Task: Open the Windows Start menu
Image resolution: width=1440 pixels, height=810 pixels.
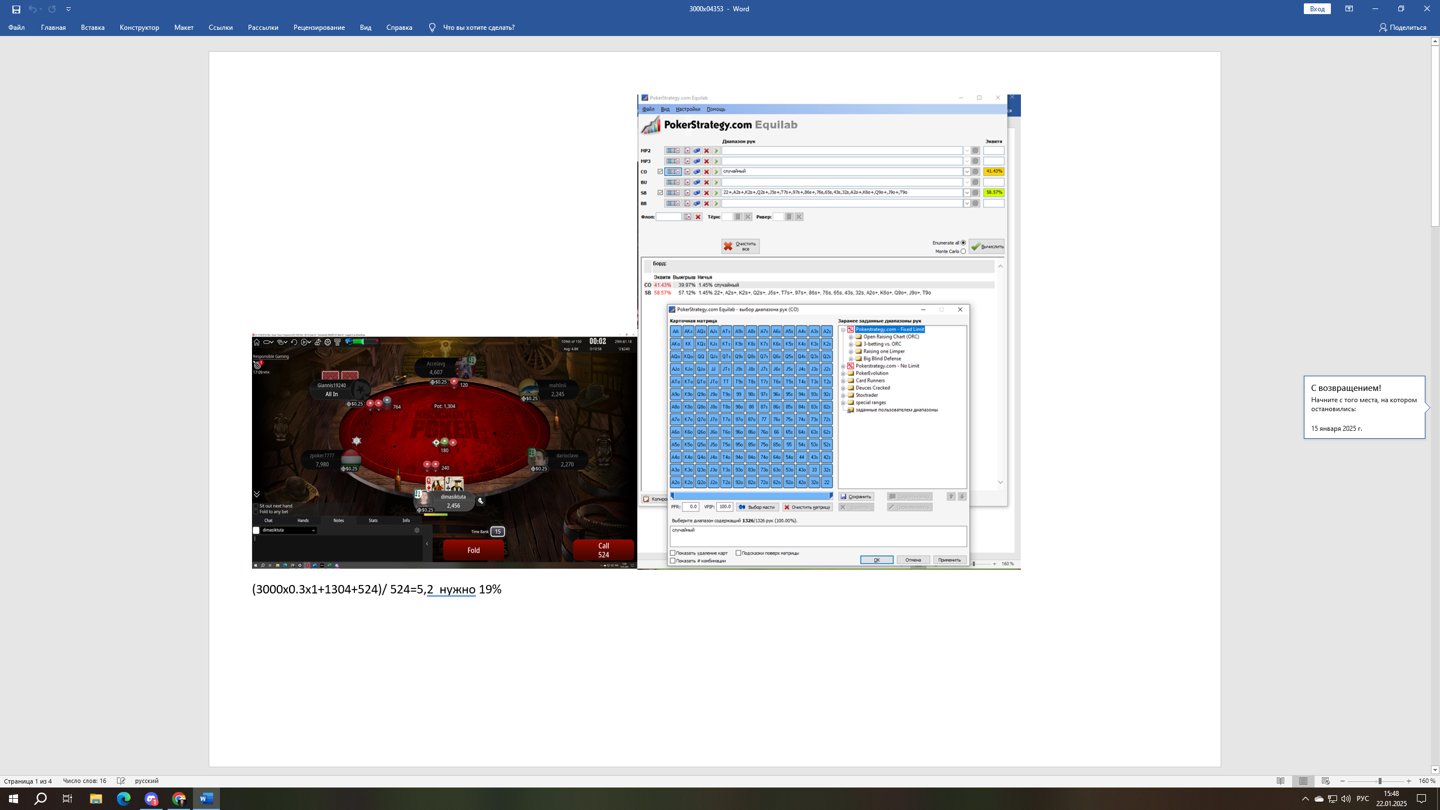Action: 13,799
